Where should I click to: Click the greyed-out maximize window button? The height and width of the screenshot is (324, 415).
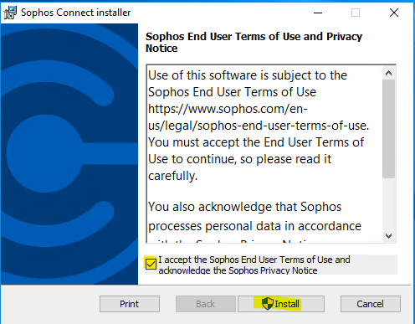pos(356,13)
